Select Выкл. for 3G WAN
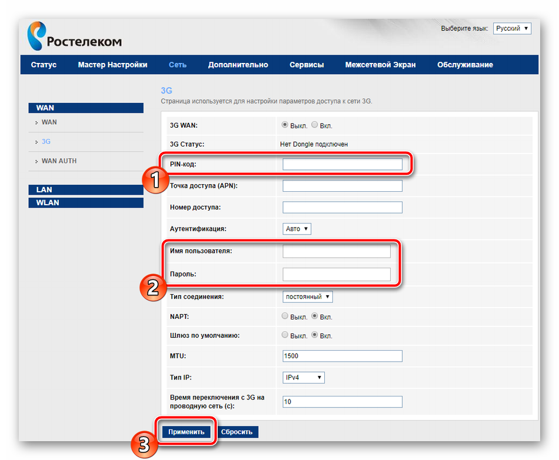 point(285,125)
